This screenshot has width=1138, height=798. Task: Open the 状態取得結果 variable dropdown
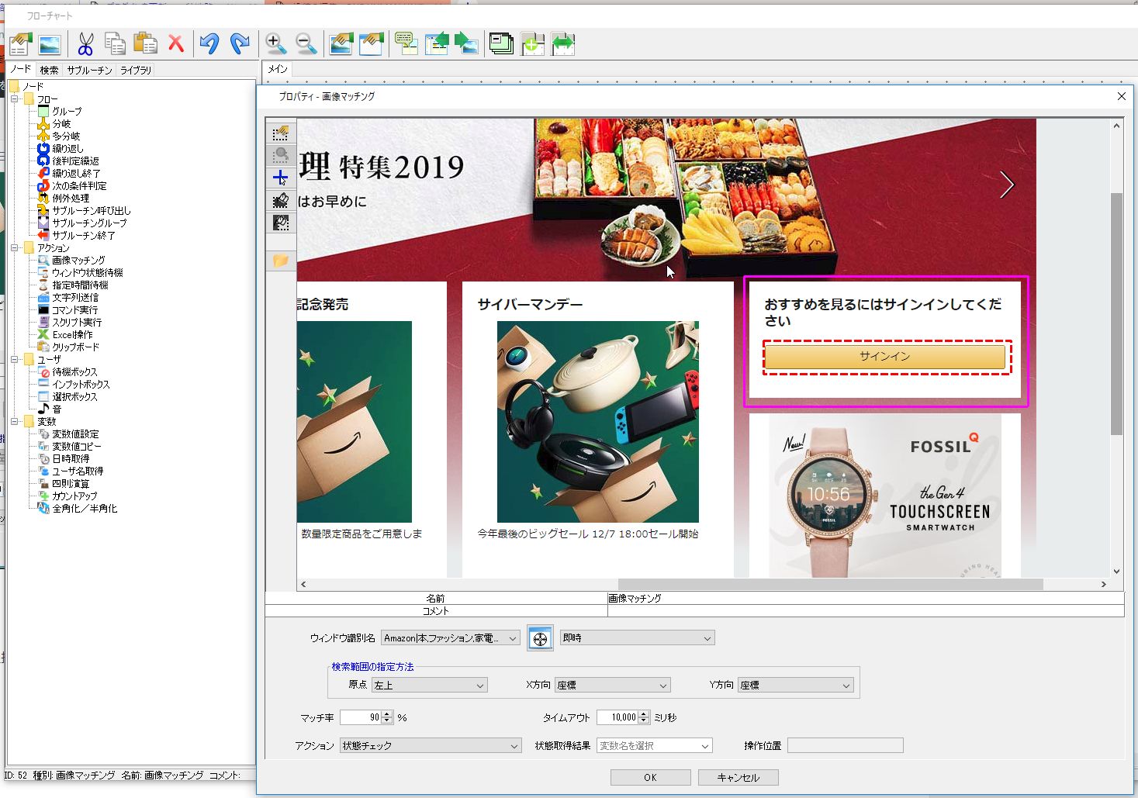point(654,746)
